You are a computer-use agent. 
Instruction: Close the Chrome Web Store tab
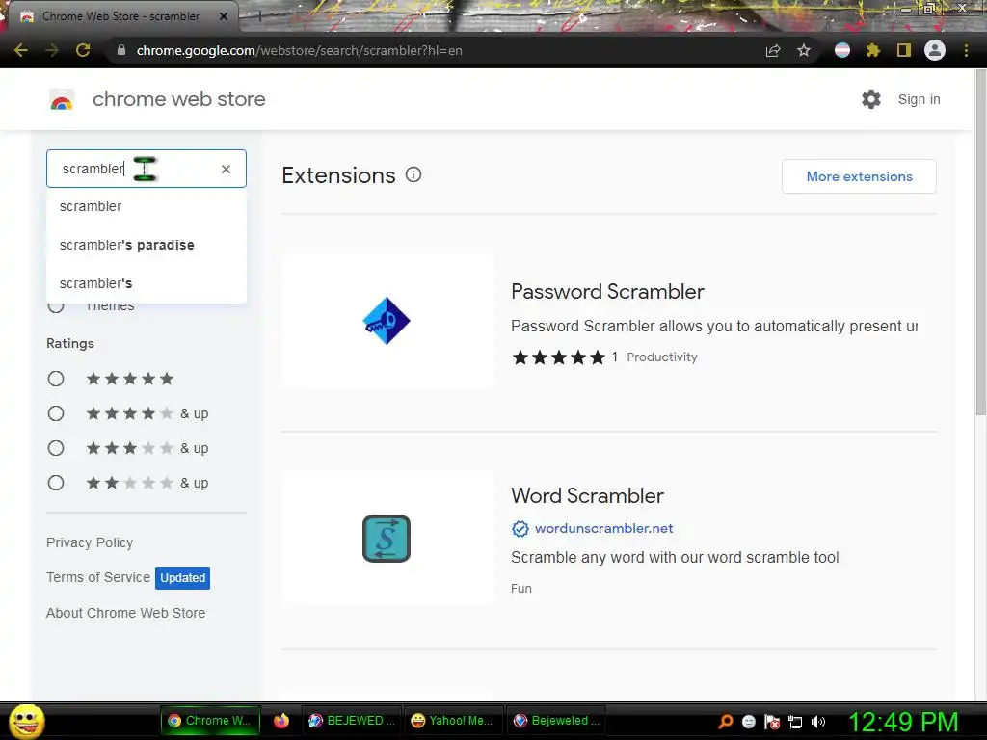[224, 16]
